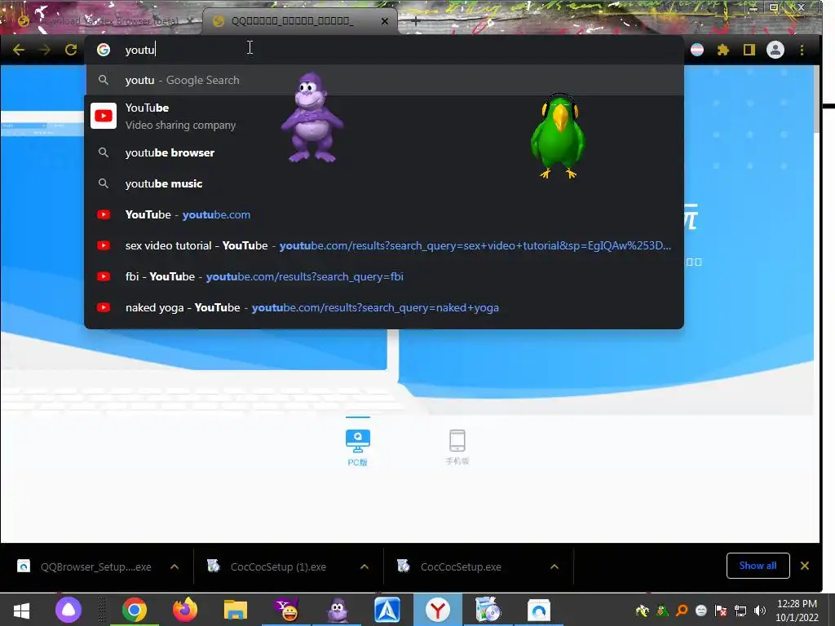Toggle the side panel icon
The width and height of the screenshot is (835, 626).
tap(749, 50)
